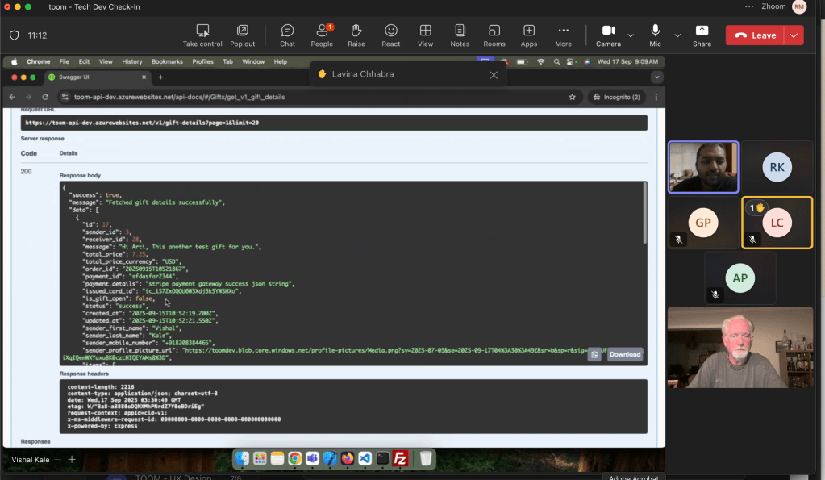
Task: Select the LC participant tile
Action: coord(777,223)
